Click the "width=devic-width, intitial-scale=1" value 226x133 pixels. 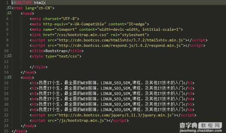[139, 30]
